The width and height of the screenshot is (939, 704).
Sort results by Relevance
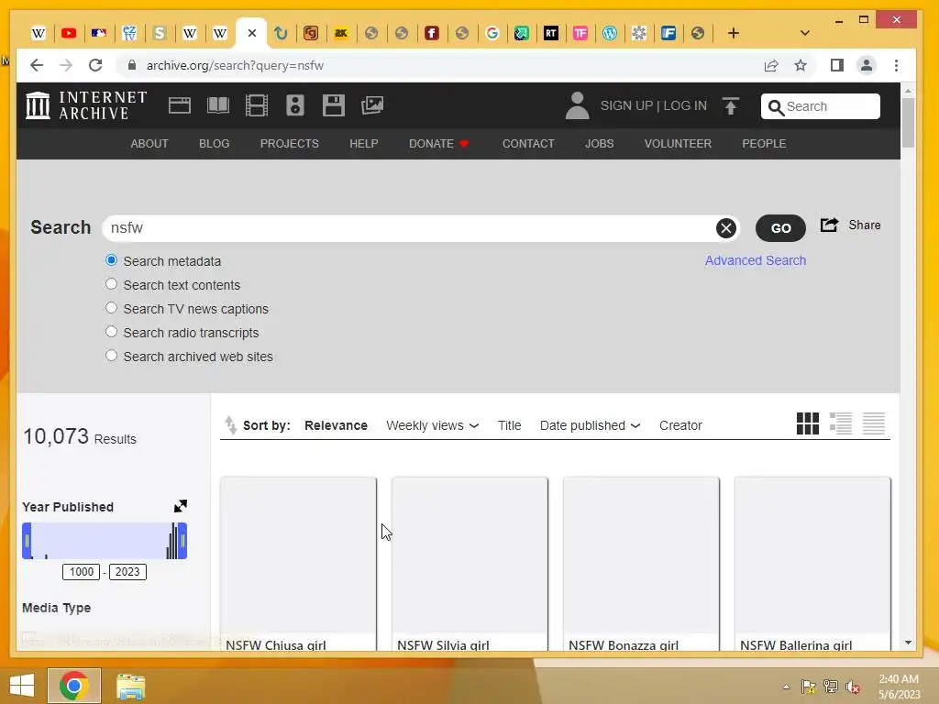coord(336,425)
